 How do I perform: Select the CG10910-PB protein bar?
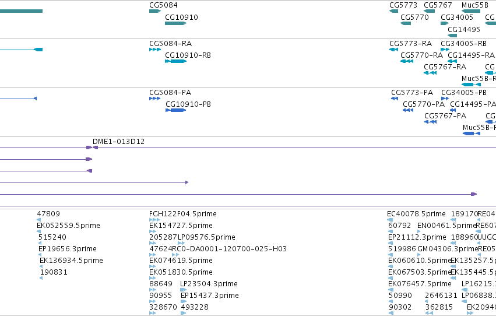[175, 110]
